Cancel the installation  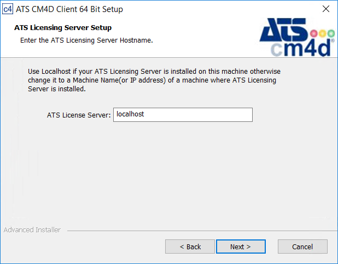coord(302,247)
